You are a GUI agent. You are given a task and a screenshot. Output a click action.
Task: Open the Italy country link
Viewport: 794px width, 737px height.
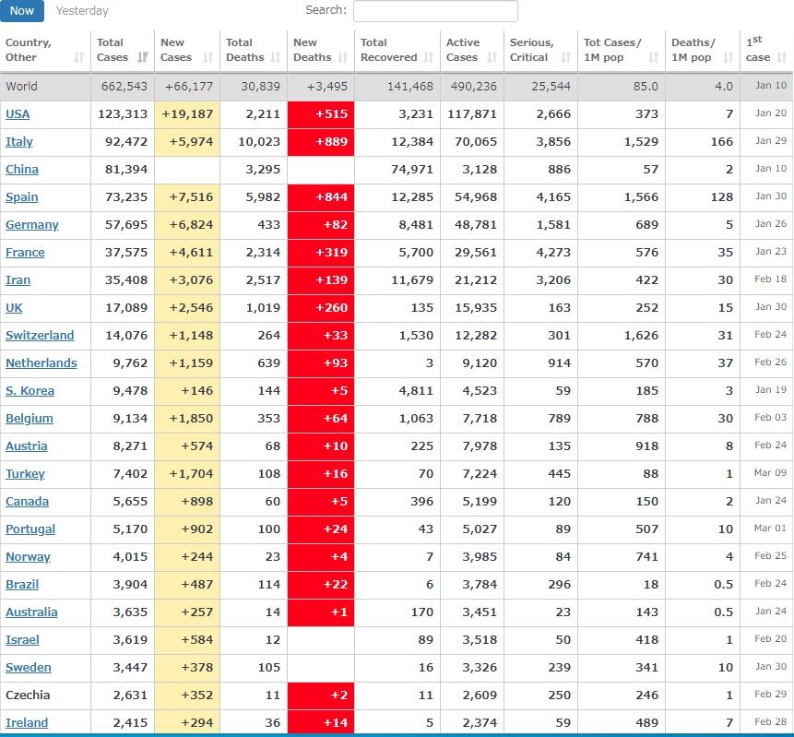coord(19,141)
